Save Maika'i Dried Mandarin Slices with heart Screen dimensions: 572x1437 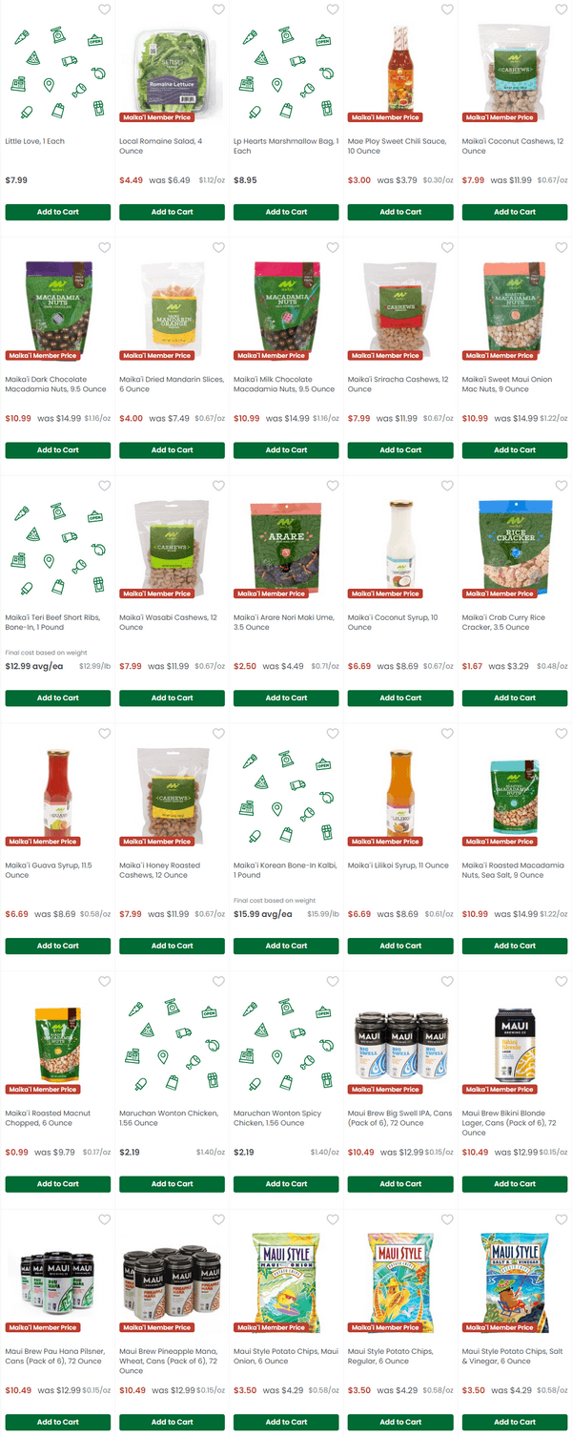pyautogui.click(x=218, y=248)
